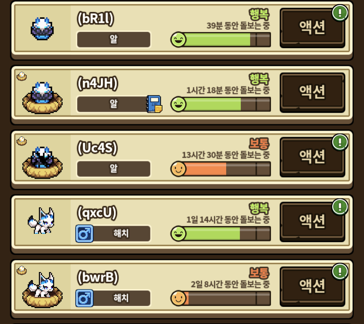Select the qxcU hatchling fox thumbnail
Image resolution: width=364 pixels, height=324 pixels.
[x=41, y=221]
